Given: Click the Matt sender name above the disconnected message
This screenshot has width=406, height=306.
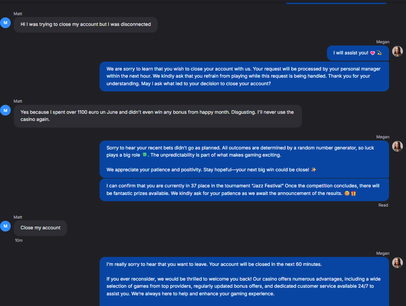Looking at the screenshot, I should 18,14.
